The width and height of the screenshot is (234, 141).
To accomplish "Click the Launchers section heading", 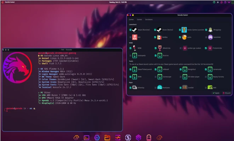I will point(133,24).
